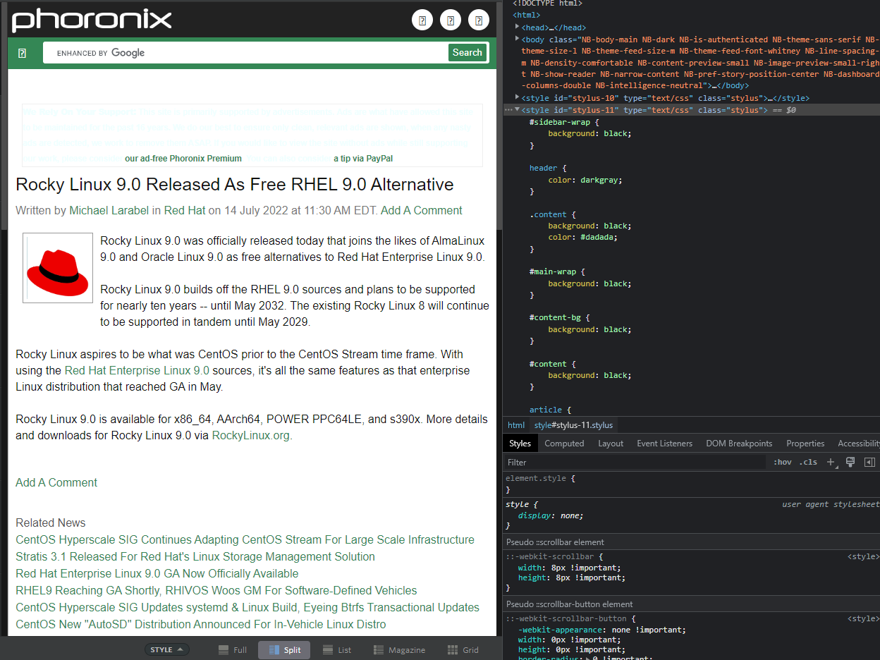Switch to the Full layout view
The image size is (880, 660).
pos(233,649)
